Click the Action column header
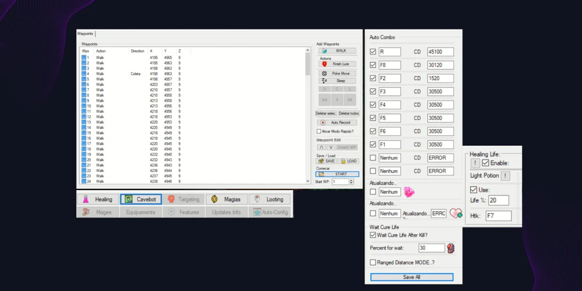The image size is (582, 291). 101,51
